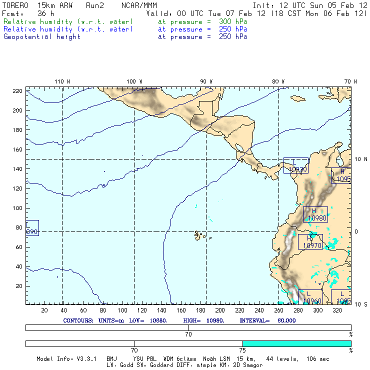
Task: Click the "100 W" longitude label
Action: [134, 81]
